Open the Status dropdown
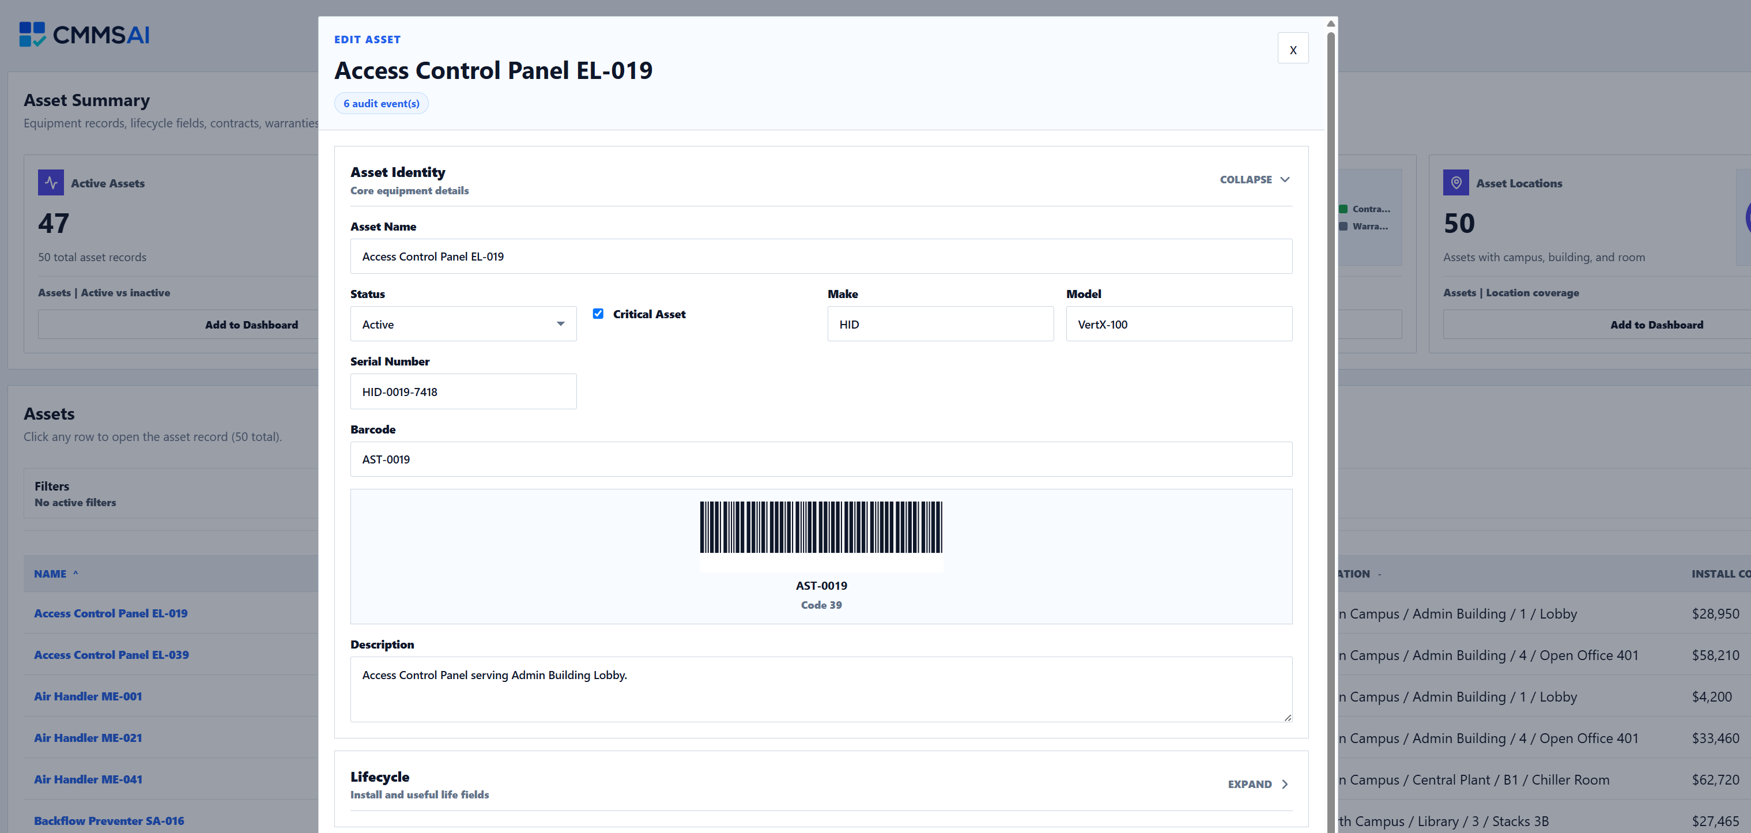1751x833 pixels. pos(463,325)
